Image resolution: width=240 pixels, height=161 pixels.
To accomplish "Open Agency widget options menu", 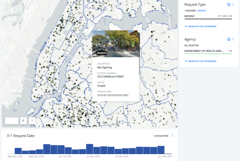I will tap(233, 40).
